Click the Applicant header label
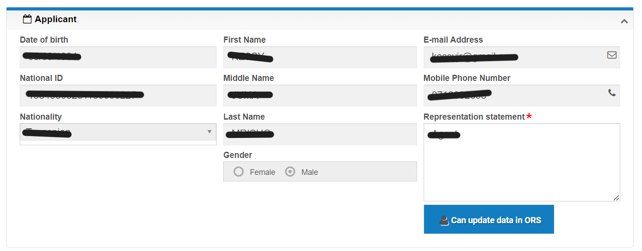Screen dimensions: 642x251 56,19
